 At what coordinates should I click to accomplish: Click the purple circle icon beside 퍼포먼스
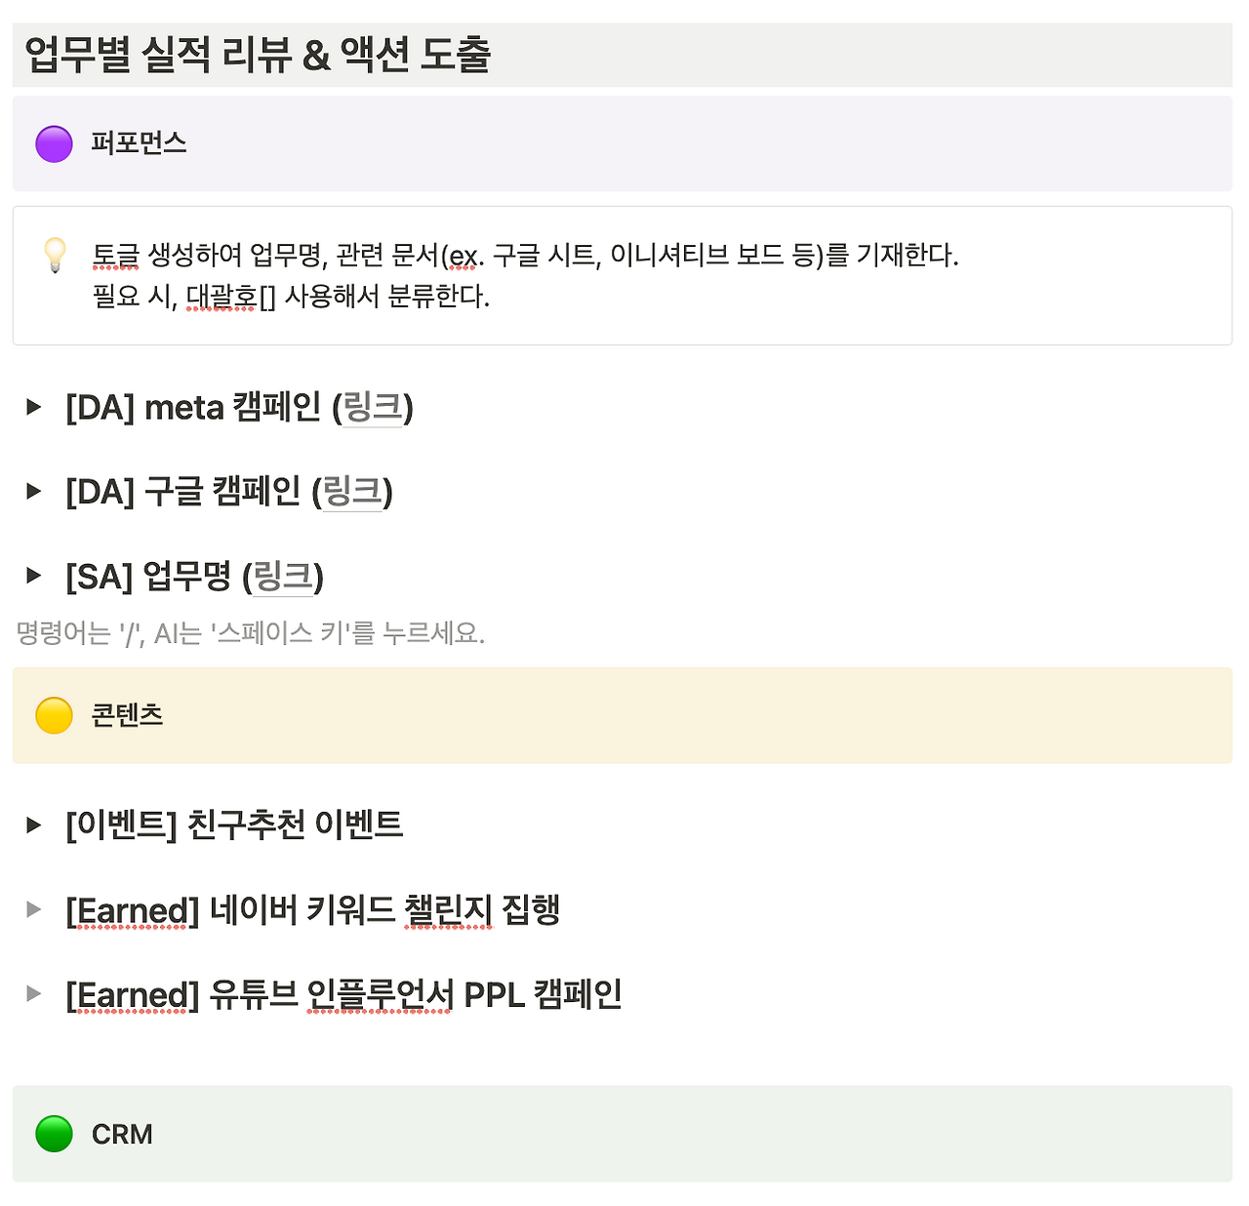[x=54, y=143]
